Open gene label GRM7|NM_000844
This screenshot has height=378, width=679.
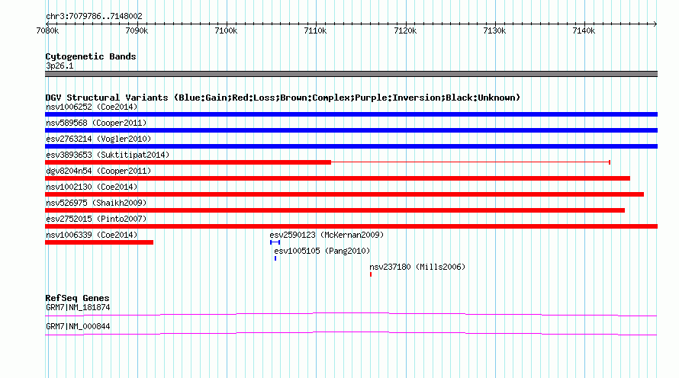(x=78, y=326)
